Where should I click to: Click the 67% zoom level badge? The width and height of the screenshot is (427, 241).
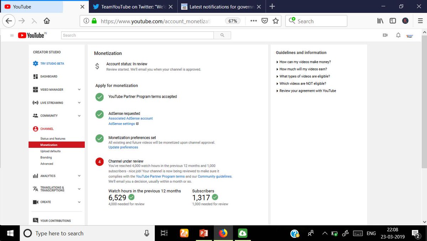click(233, 21)
